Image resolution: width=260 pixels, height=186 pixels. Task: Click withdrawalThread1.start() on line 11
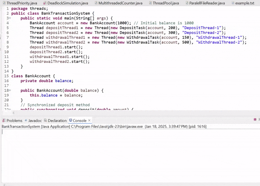[59, 57]
